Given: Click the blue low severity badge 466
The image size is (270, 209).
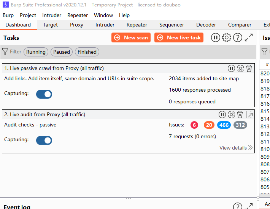Looking at the screenshot, I should click(x=224, y=125).
